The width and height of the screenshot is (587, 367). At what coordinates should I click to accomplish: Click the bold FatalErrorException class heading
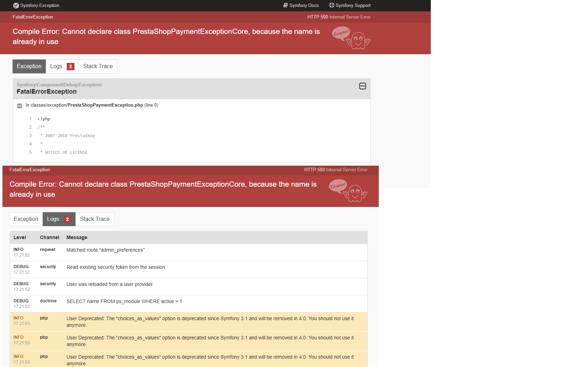(x=47, y=92)
